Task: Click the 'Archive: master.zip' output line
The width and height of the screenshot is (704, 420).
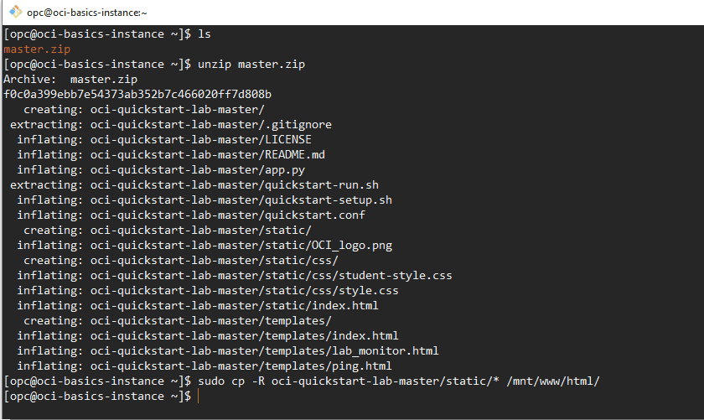Action: (x=70, y=80)
